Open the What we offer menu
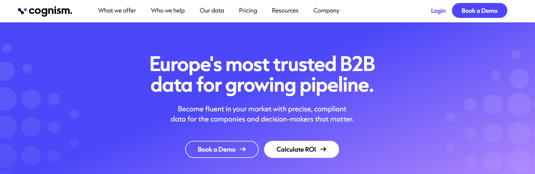535x174 pixels. pyautogui.click(x=117, y=10)
